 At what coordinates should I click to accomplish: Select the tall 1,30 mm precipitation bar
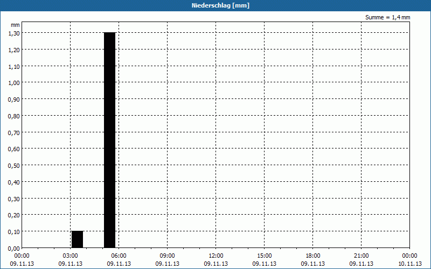point(110,140)
